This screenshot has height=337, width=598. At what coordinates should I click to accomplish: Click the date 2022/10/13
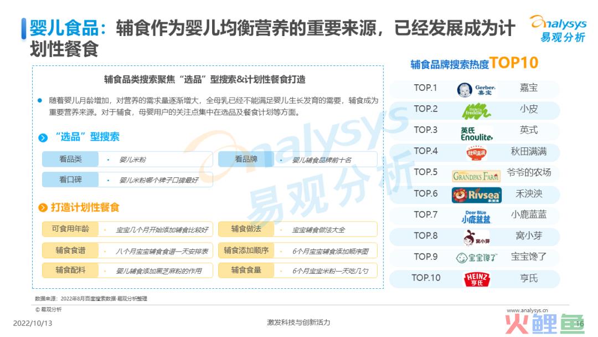pyautogui.click(x=33, y=323)
